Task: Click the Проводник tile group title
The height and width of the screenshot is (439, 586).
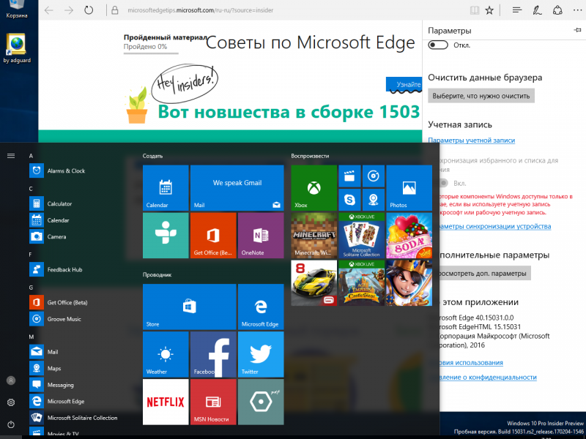Action: [x=157, y=274]
